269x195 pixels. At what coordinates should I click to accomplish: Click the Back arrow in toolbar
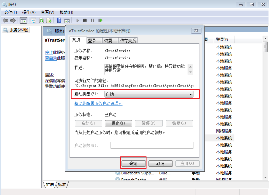(5, 20)
